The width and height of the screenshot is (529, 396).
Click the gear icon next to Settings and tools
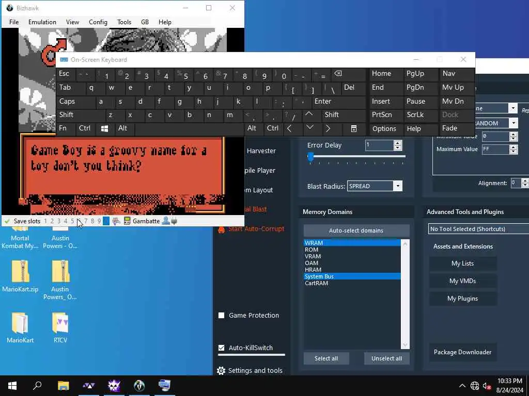[221, 371]
